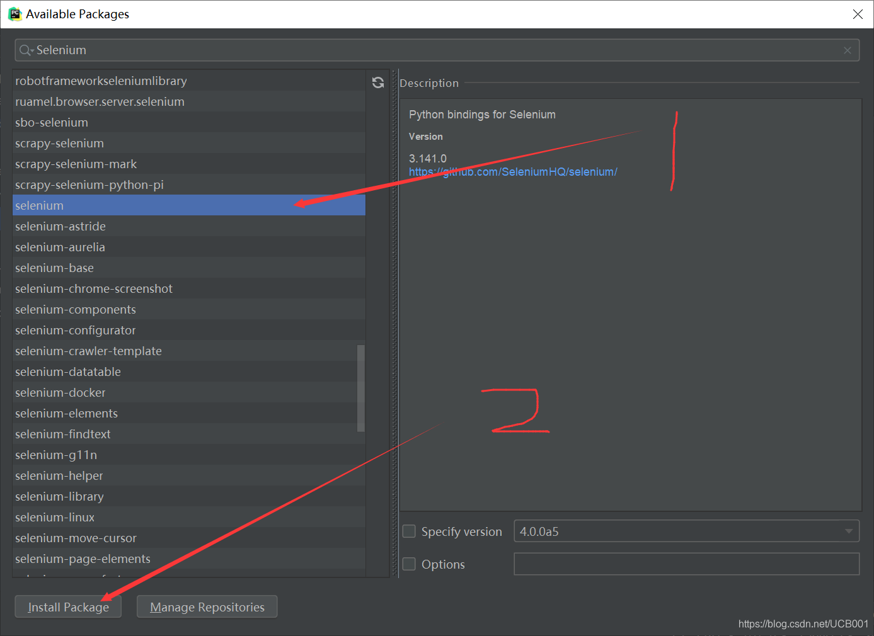Select selenium-helper package
The width and height of the screenshot is (874, 636).
(189, 475)
